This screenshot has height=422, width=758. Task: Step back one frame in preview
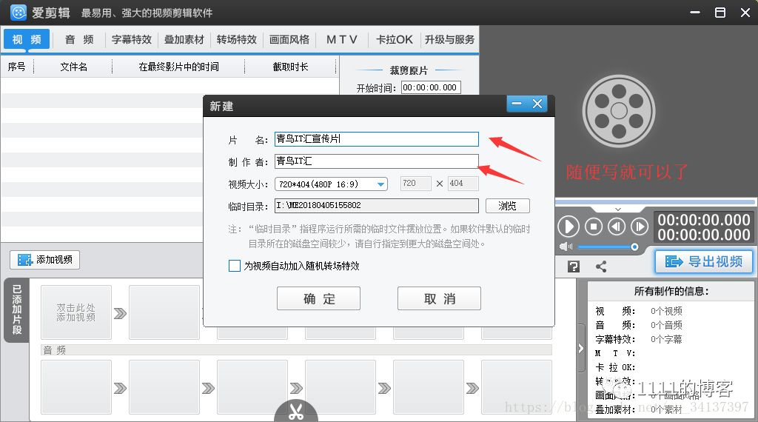(617, 227)
